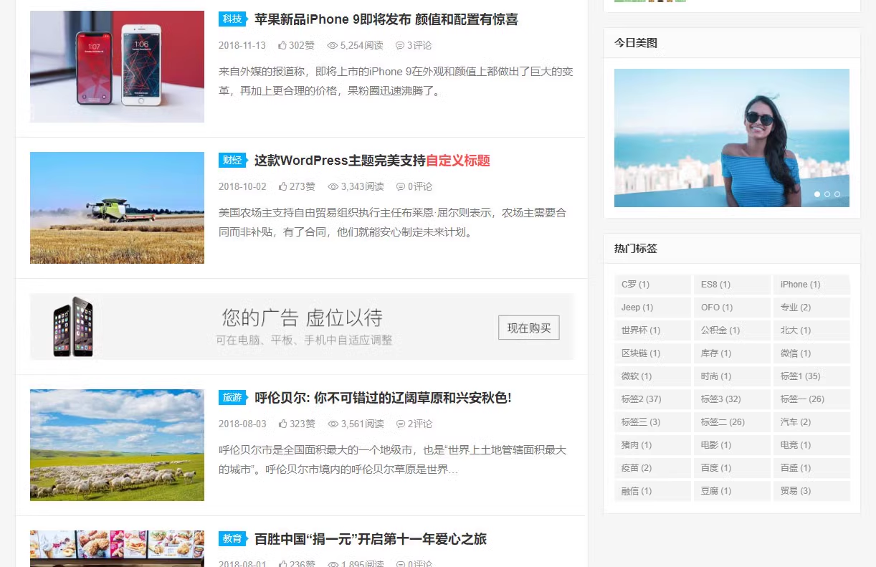Open the 科技 category tag
The height and width of the screenshot is (567, 876).
(x=232, y=19)
